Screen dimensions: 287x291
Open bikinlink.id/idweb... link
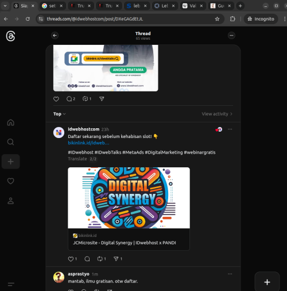pyautogui.click(x=88, y=143)
